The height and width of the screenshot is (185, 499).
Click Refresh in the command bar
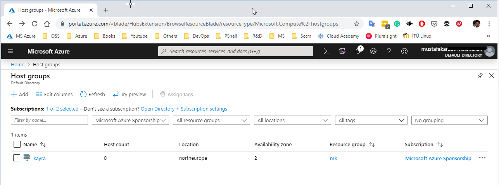pos(92,94)
